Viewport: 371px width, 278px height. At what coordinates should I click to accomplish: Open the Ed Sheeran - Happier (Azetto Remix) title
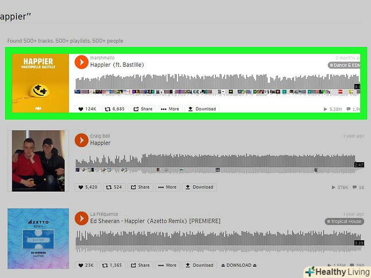pyautogui.click(x=155, y=221)
